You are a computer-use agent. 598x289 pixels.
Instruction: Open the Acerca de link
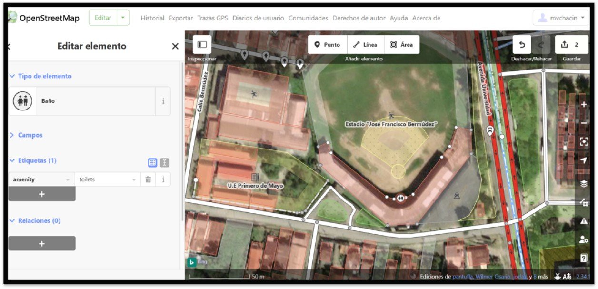point(426,18)
